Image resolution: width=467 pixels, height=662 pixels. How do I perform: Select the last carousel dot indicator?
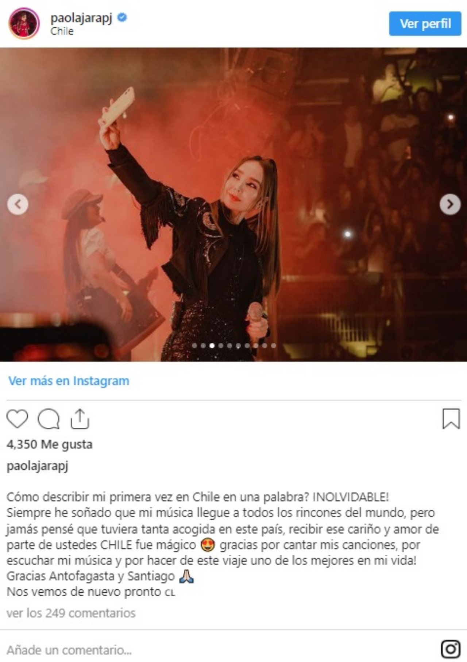click(x=273, y=346)
